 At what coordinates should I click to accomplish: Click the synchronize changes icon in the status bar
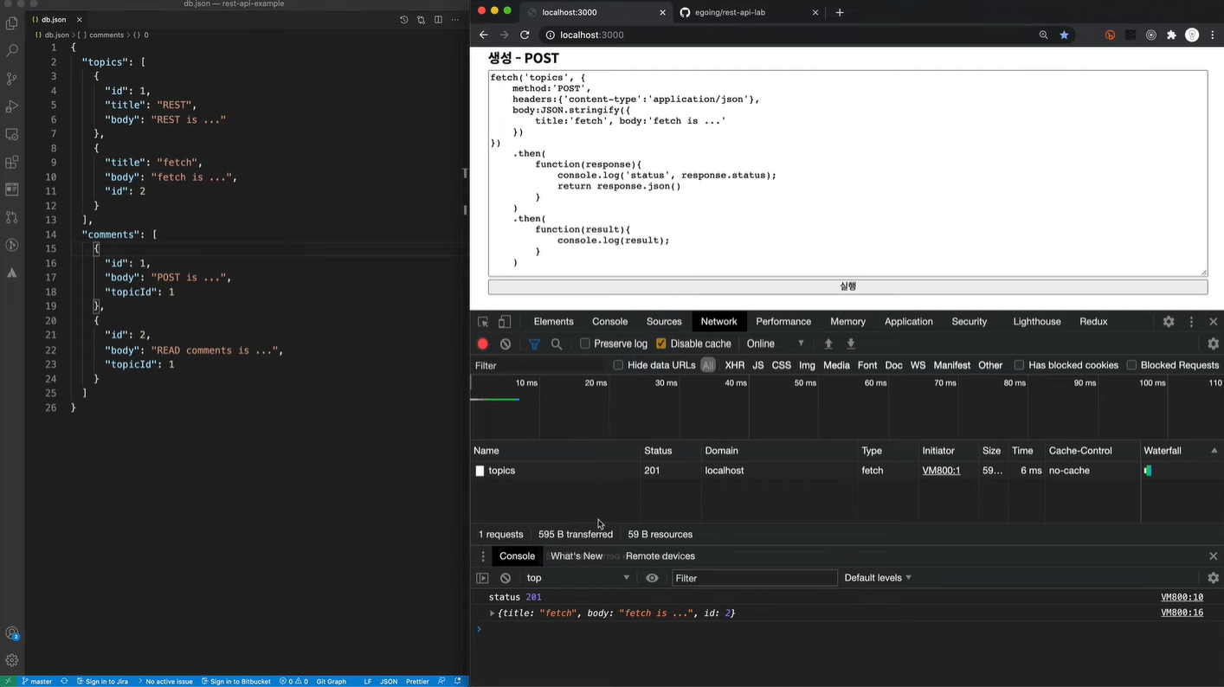[x=64, y=681]
